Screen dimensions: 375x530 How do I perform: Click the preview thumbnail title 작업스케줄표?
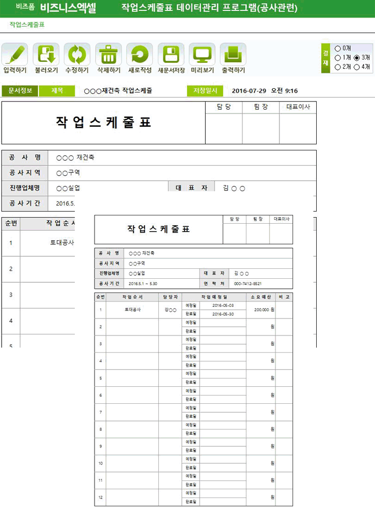click(158, 229)
